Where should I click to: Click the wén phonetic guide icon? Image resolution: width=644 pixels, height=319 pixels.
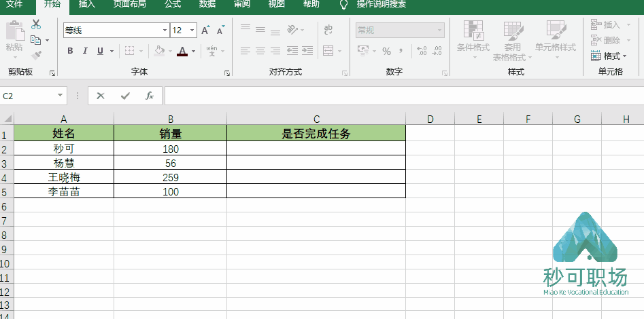point(212,51)
